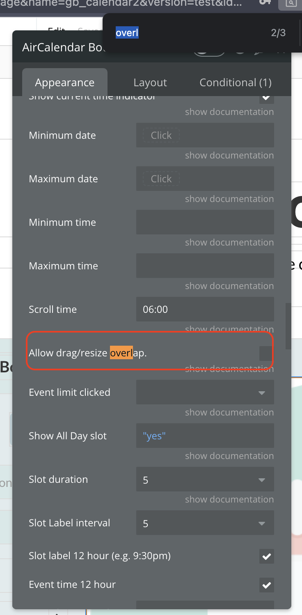Uncheck Slot label 12 hour option
Viewport: 302px width, 615px height.
point(266,556)
